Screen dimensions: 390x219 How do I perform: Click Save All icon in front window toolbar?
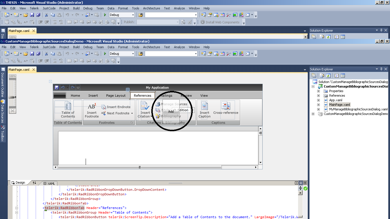pos(38,54)
